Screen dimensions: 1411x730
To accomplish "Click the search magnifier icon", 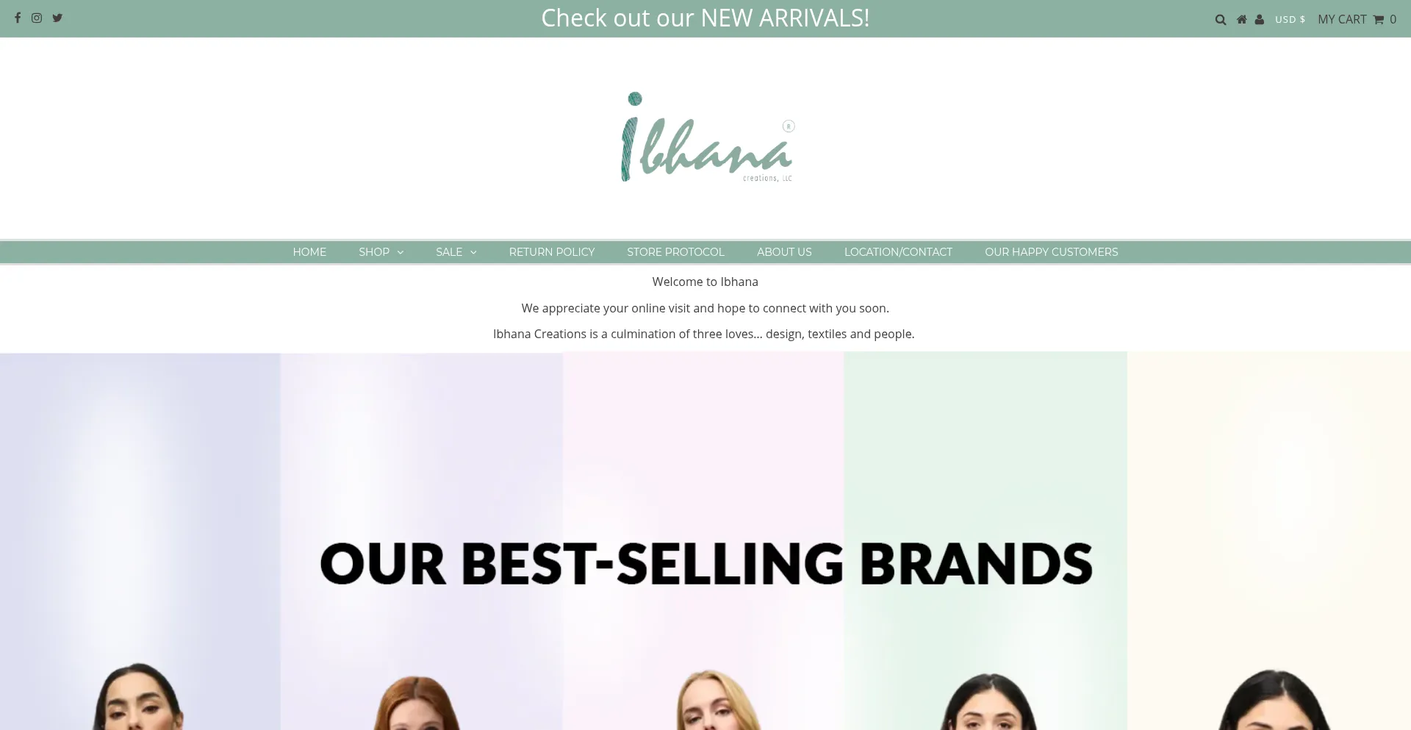I will coord(1221,20).
